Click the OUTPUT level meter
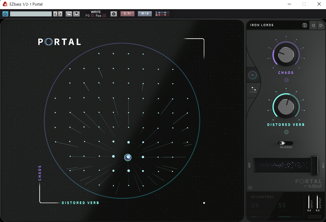Screen dimensions: 326x222 [x=317, y=202]
